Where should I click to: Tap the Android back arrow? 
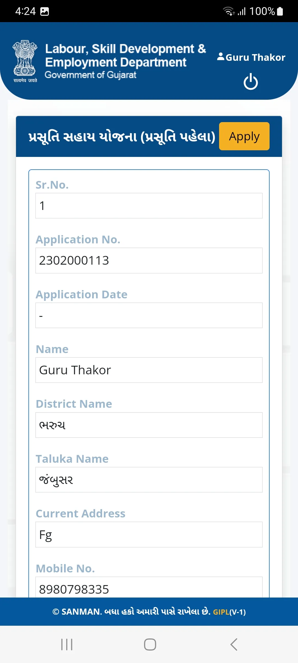point(234,644)
